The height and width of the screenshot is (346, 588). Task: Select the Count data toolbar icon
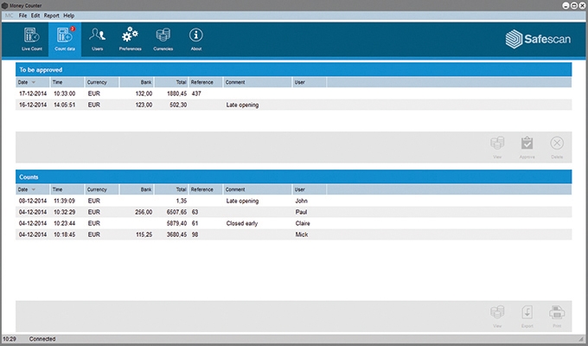(65, 39)
